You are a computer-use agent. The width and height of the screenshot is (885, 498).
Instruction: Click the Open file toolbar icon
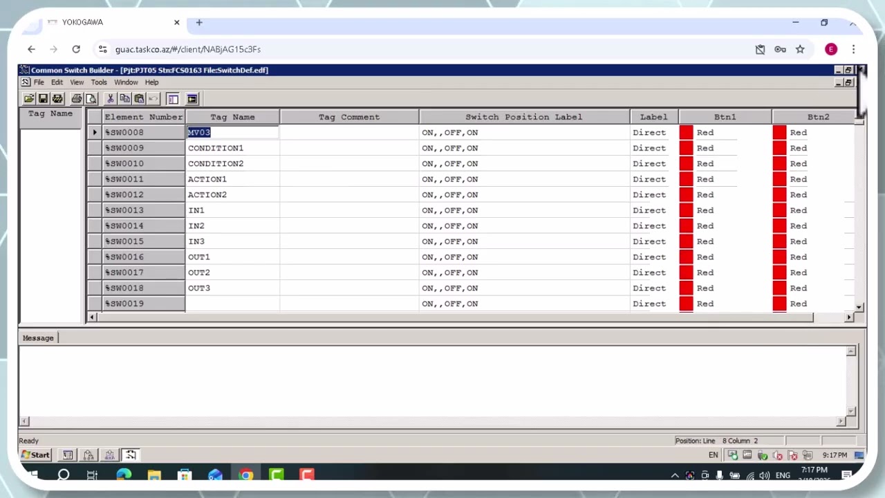click(29, 99)
